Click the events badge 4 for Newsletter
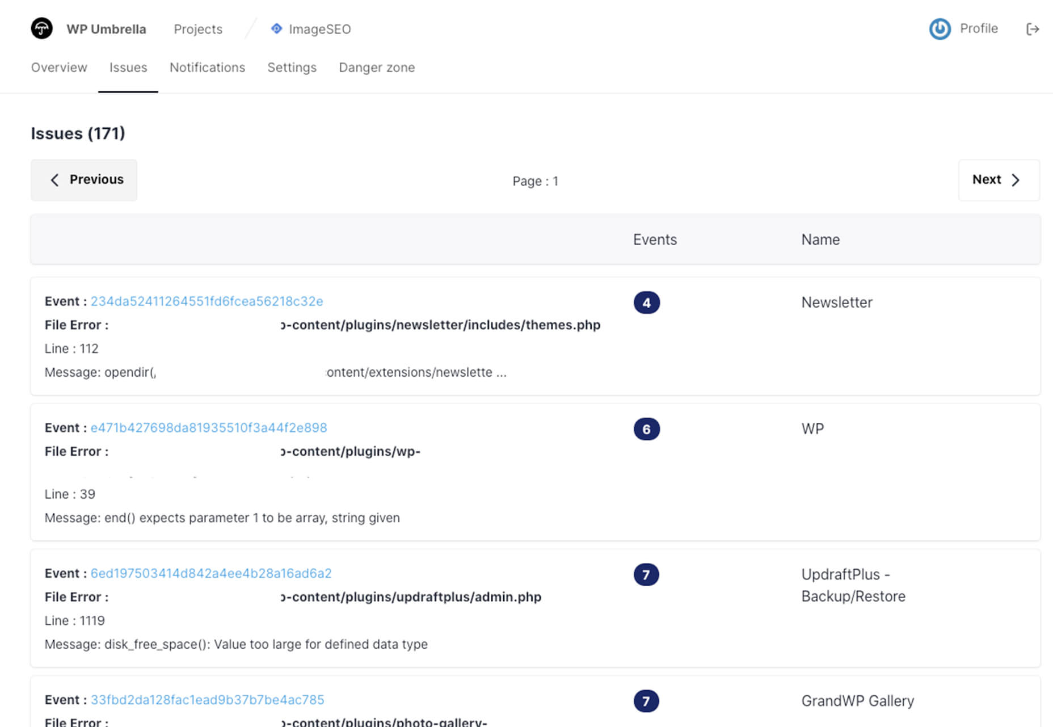Screen dimensions: 1053x727 point(646,302)
